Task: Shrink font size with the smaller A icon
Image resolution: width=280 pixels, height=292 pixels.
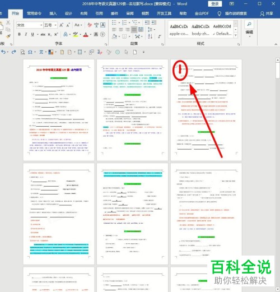Action: (x=68, y=25)
